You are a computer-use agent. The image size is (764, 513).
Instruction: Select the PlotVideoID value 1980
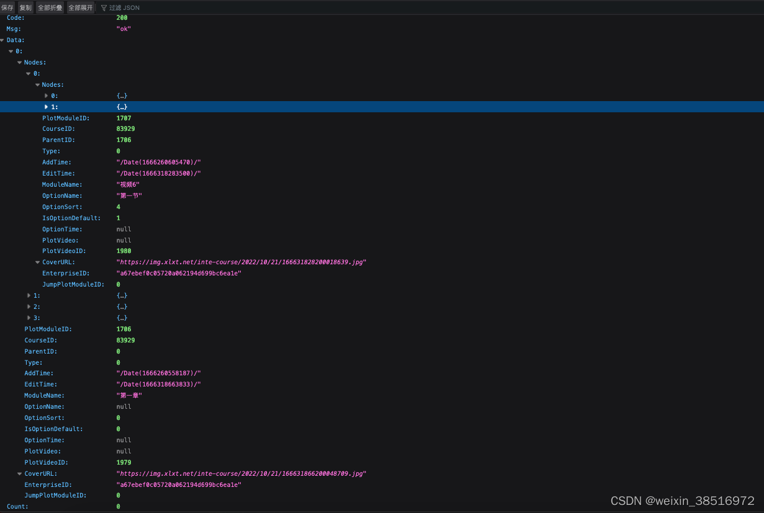click(x=124, y=251)
